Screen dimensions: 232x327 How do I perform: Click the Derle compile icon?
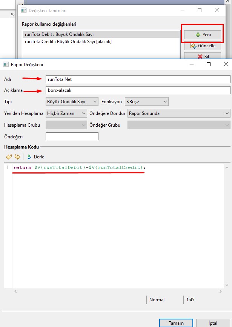click(x=29, y=157)
